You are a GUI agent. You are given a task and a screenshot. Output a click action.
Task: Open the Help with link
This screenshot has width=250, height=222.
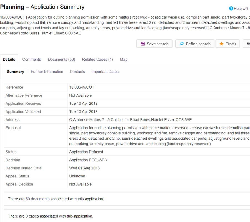(x=241, y=9)
